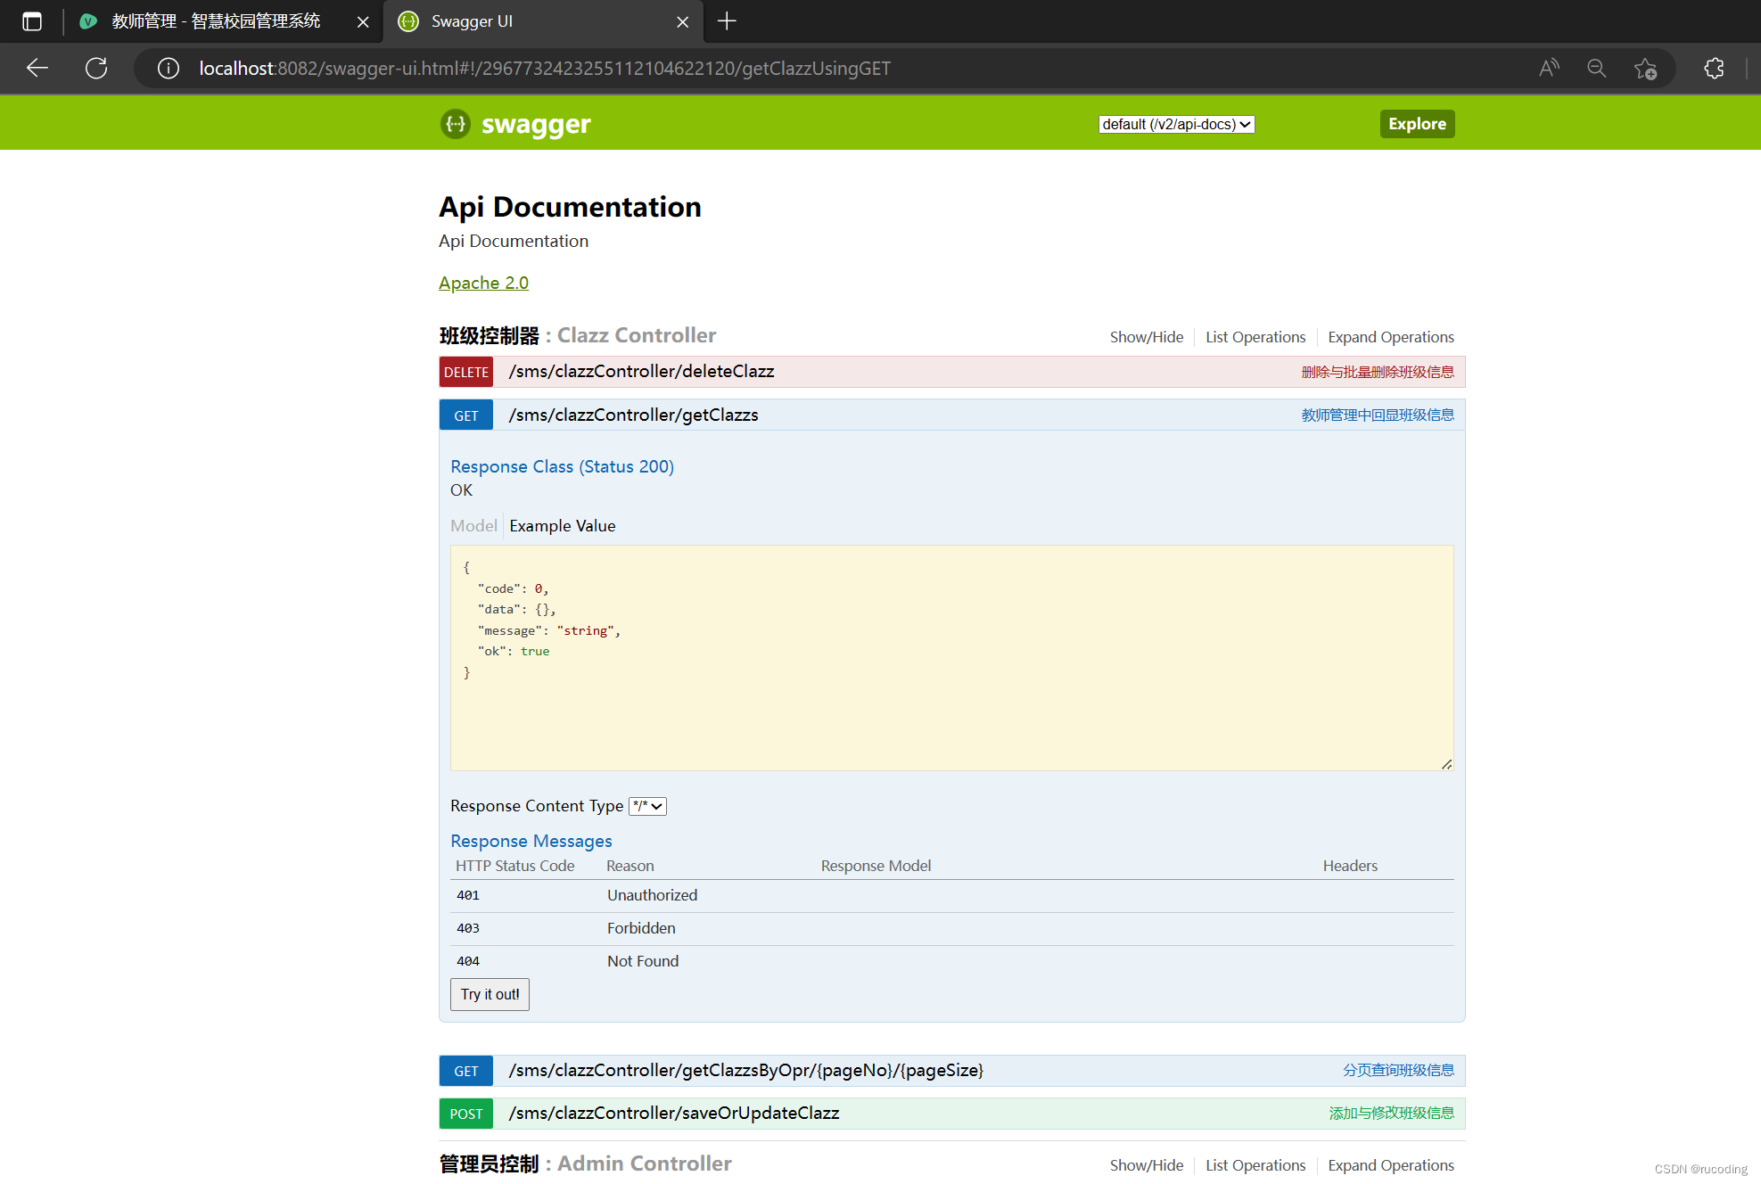
Task: Open the Apache 2.0 license link
Action: pos(483,283)
